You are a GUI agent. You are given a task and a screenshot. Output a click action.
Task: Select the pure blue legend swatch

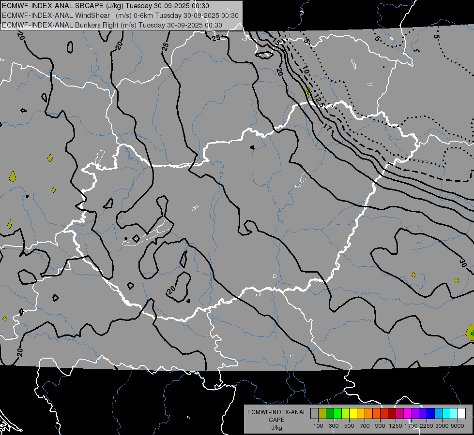431,413
